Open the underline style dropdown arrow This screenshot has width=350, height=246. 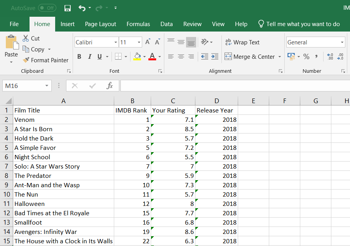tap(107, 56)
